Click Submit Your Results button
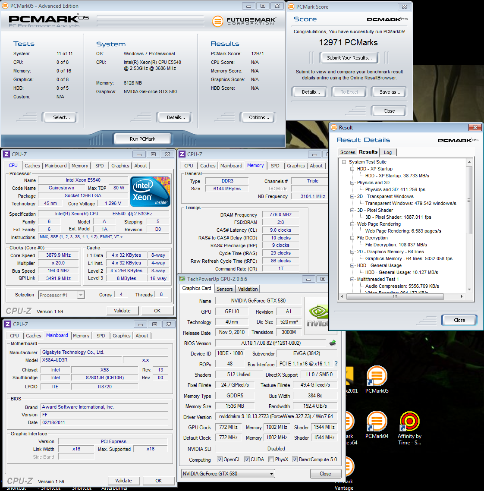484x491 pixels. click(x=349, y=58)
